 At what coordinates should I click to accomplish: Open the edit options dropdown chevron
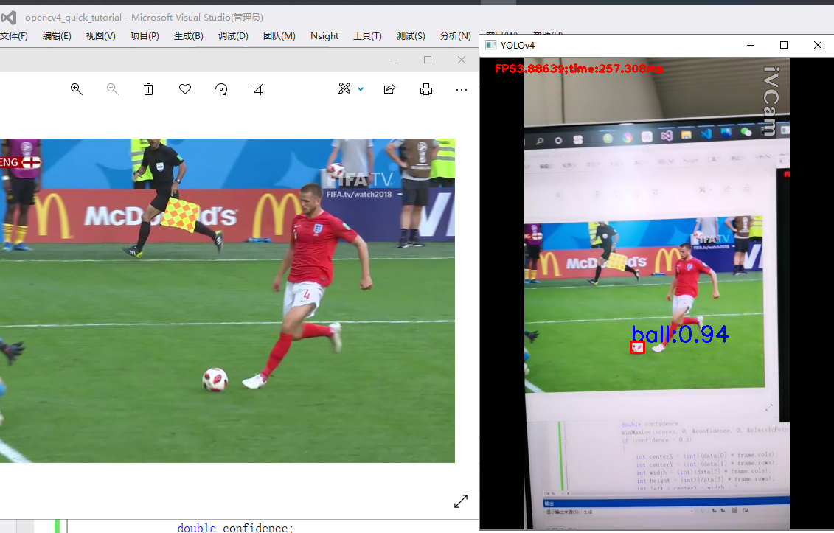point(360,88)
